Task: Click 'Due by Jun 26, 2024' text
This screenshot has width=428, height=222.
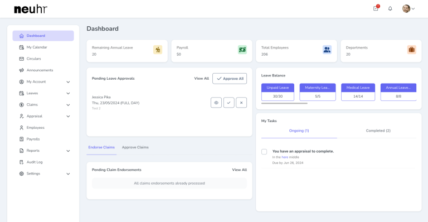Action: tap(288, 163)
